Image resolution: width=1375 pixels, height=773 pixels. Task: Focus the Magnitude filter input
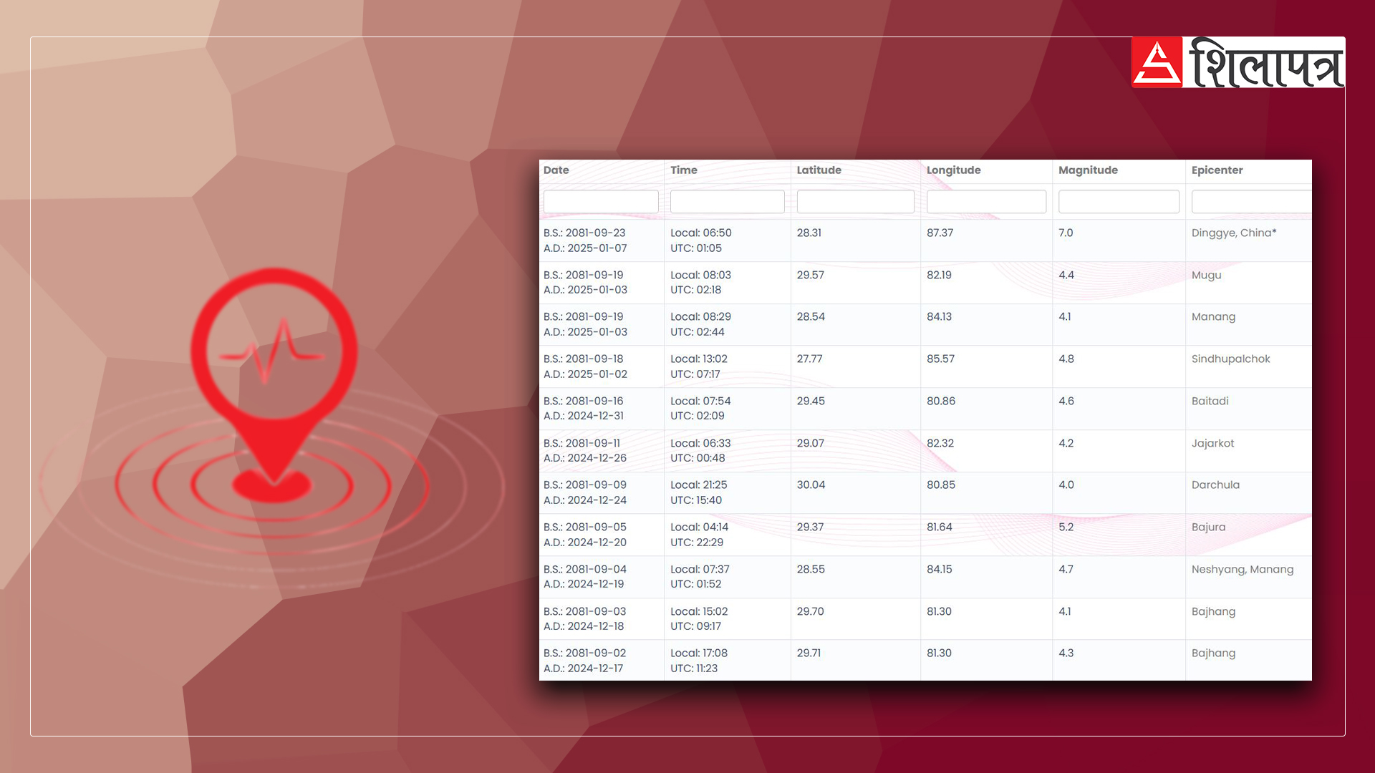[x=1119, y=202]
